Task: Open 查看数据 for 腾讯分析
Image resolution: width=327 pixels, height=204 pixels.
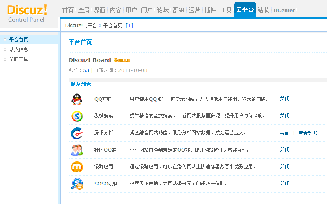Action: tap(308, 133)
